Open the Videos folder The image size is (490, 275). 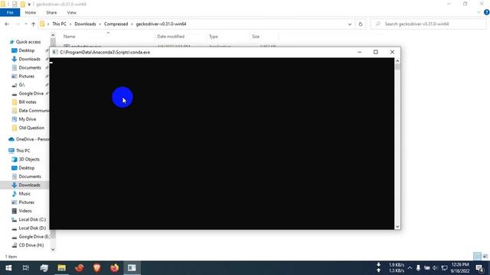(x=25, y=211)
